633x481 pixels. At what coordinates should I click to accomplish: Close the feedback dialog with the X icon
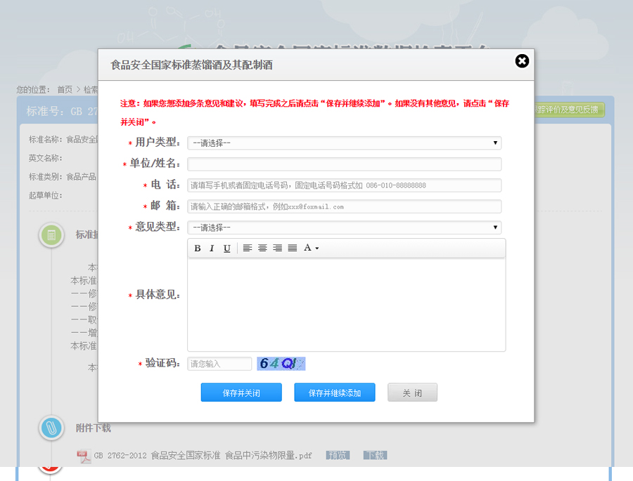(x=522, y=61)
